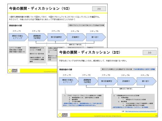The image size is (162, 121).
Task: Click the 上山 box on slide 2/2
Action: (150, 52)
